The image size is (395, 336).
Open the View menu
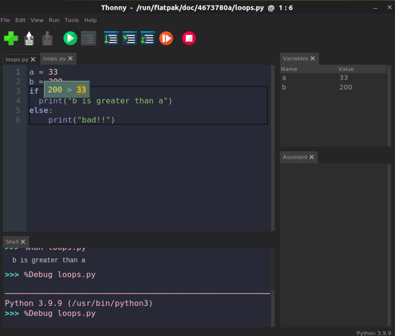point(37,20)
